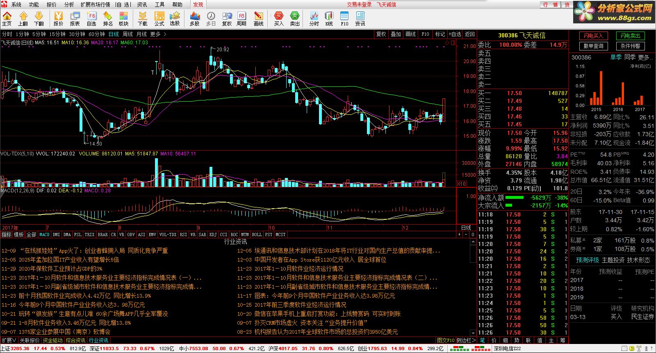The image size is (656, 353).
Task: Open the 多股 multi-stock view icon
Action: (195, 19)
